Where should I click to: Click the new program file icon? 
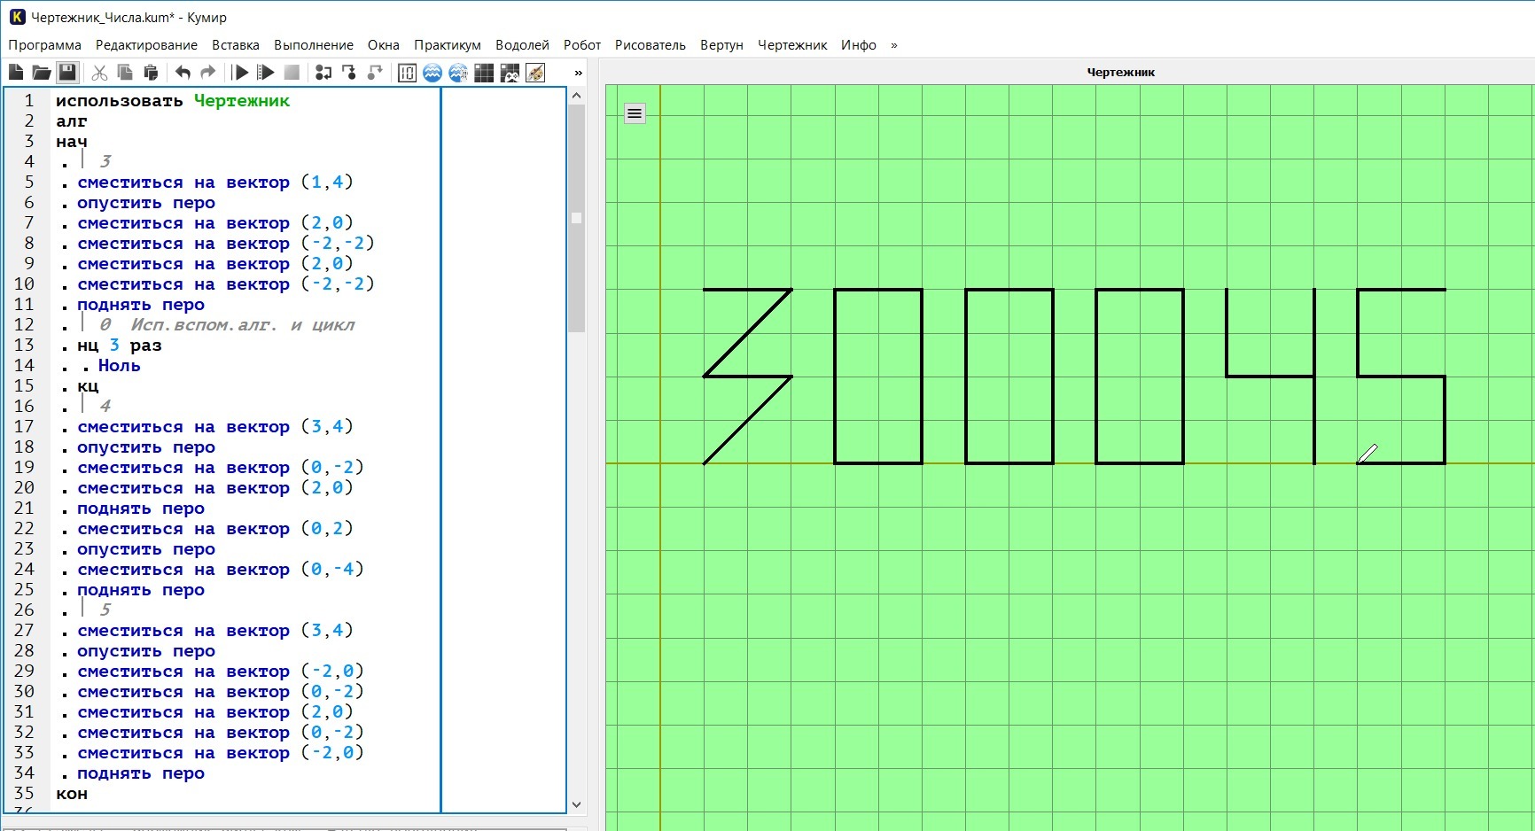click(16, 73)
